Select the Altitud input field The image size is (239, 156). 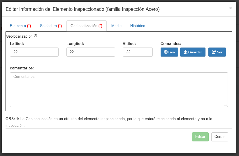click(138, 52)
